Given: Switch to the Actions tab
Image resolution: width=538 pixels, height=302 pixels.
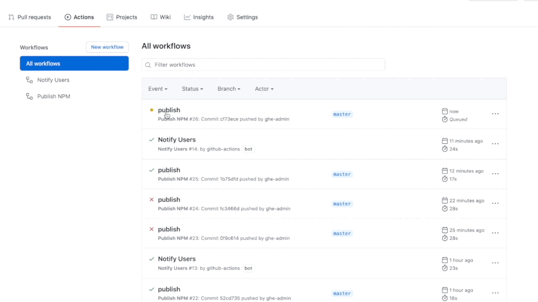Looking at the screenshot, I should 80,17.
